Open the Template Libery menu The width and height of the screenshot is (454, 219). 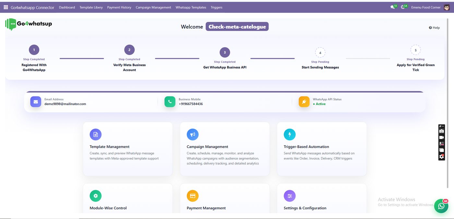pos(91,7)
